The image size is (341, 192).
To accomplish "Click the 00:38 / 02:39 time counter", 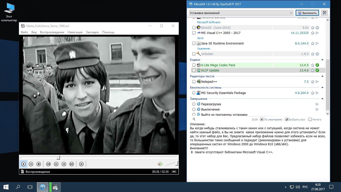I will click(x=160, y=172).
